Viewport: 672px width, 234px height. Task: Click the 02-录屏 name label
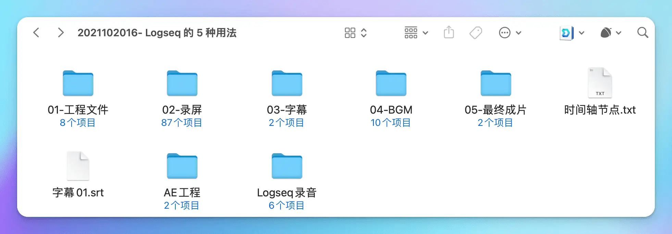pyautogui.click(x=182, y=110)
